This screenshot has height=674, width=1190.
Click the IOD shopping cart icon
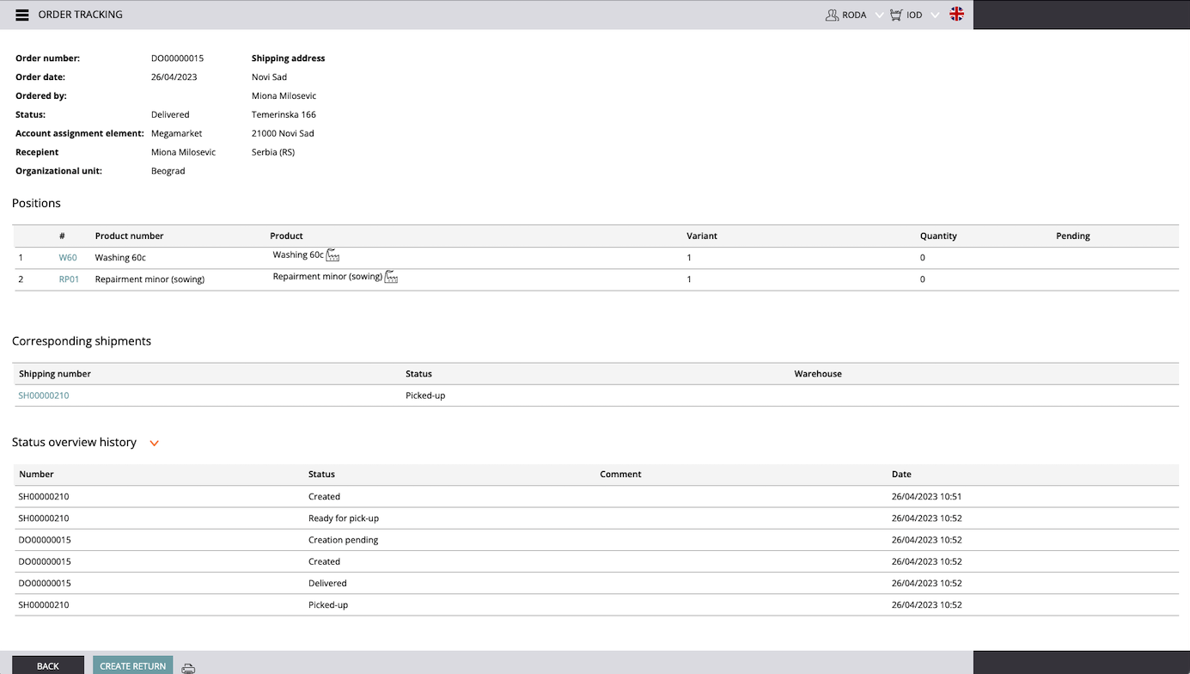click(x=896, y=15)
